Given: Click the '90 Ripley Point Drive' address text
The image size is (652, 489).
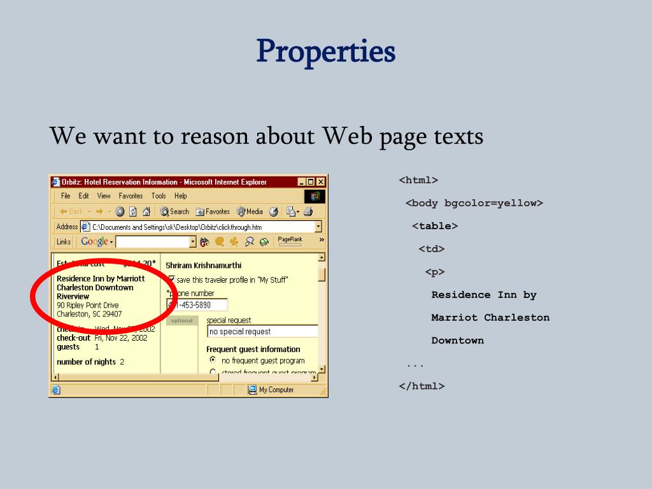Looking at the screenshot, I should (x=87, y=305).
